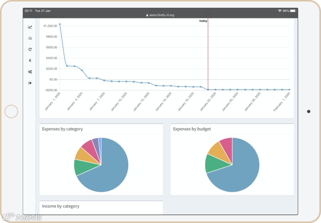Viewport: 321px width, 223px height.
Task: Click the lock icon beside demo.firefly-iii.org
Action: pyautogui.click(x=147, y=15)
